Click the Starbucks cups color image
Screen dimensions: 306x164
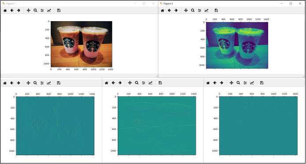click(82, 44)
